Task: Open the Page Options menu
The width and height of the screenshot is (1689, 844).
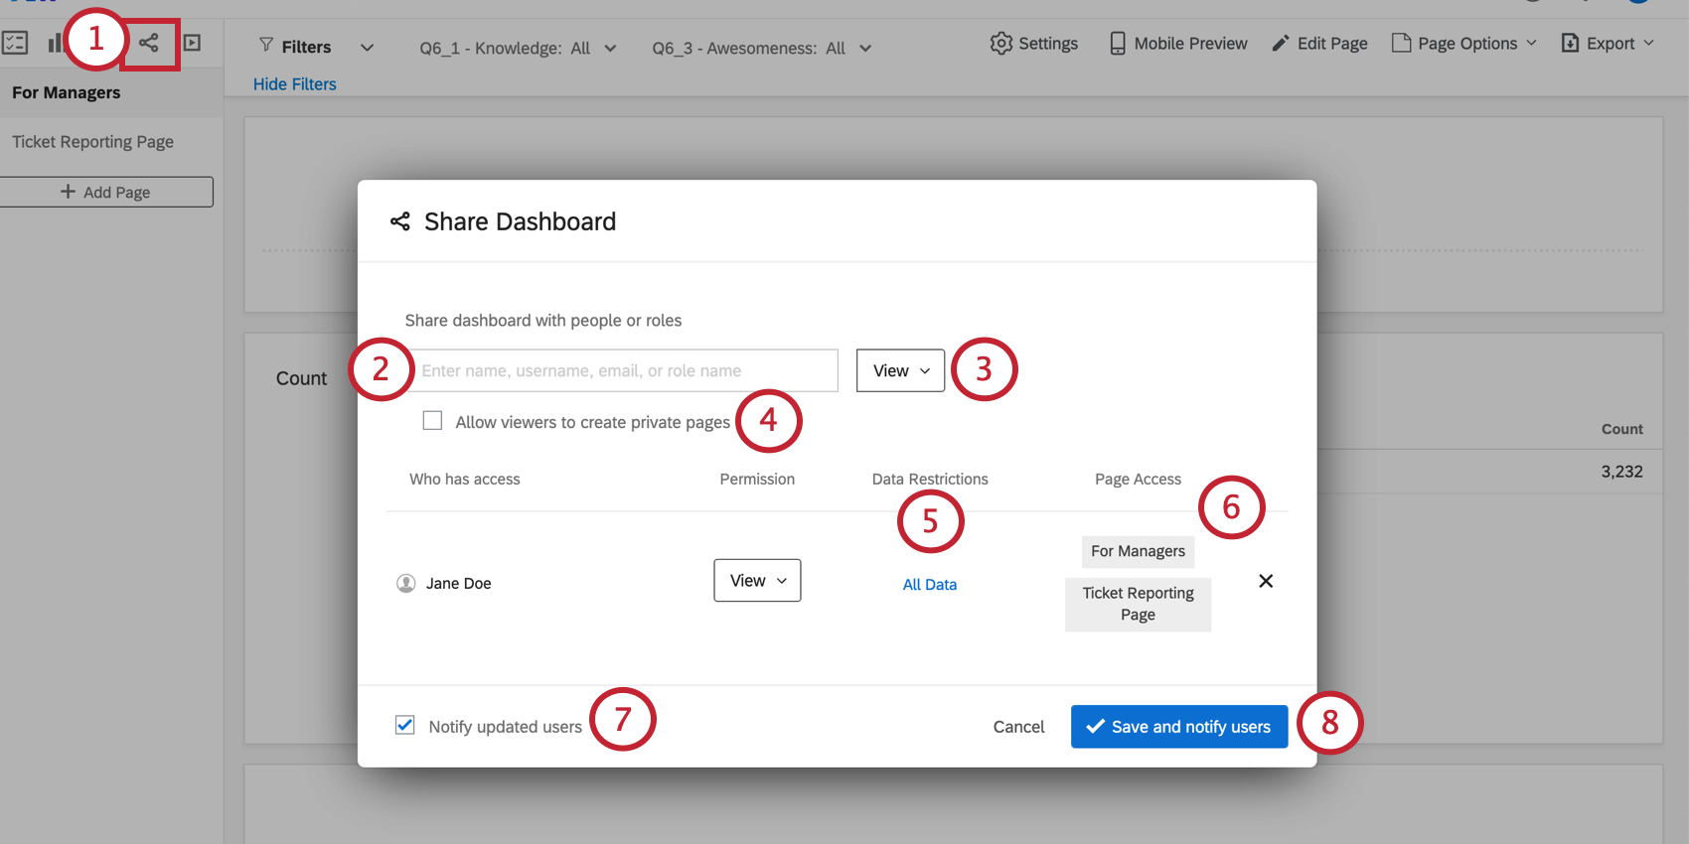Action: click(1464, 44)
